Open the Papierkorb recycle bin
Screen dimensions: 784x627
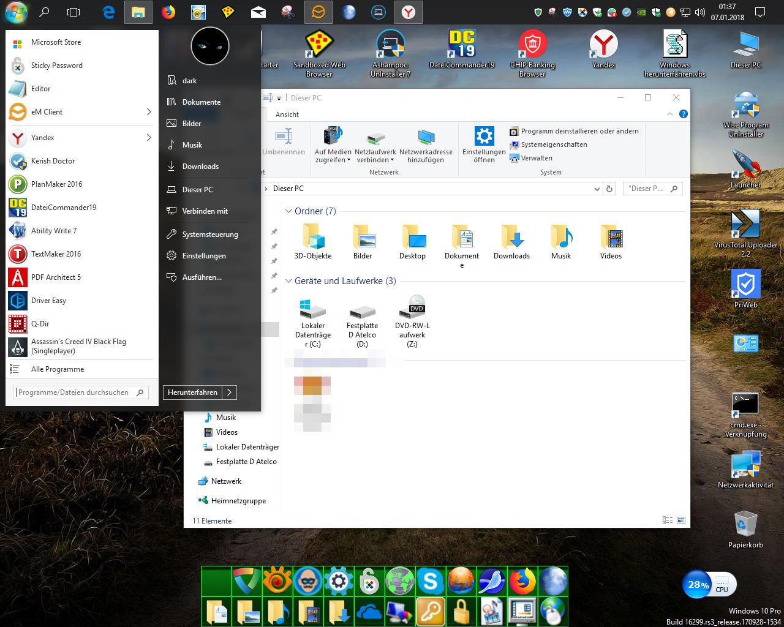tap(745, 525)
